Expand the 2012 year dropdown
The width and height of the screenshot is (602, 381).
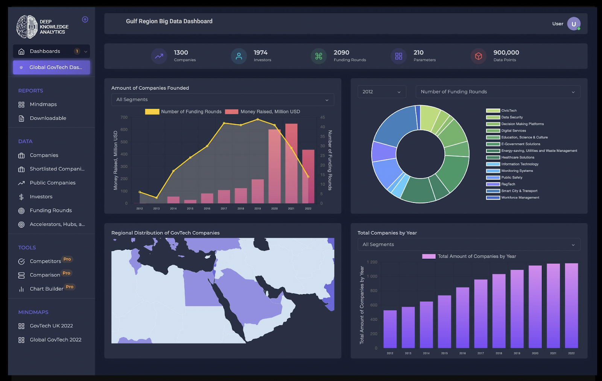(382, 92)
